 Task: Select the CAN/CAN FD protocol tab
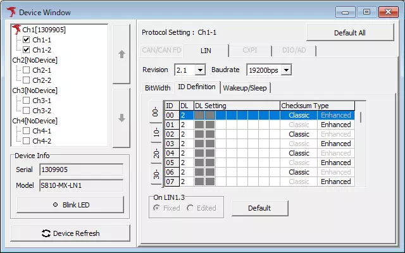tap(162, 51)
